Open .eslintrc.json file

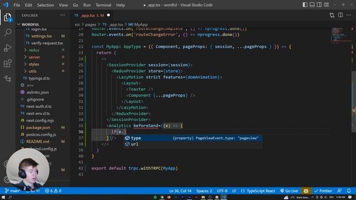[x=37, y=92]
